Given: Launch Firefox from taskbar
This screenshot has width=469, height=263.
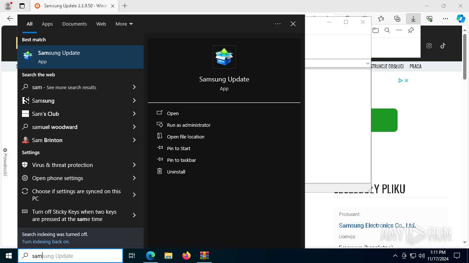Looking at the screenshot, I should point(187,256).
